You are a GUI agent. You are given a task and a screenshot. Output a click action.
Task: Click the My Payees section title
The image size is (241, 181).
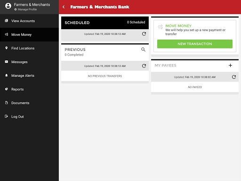coord(165,66)
